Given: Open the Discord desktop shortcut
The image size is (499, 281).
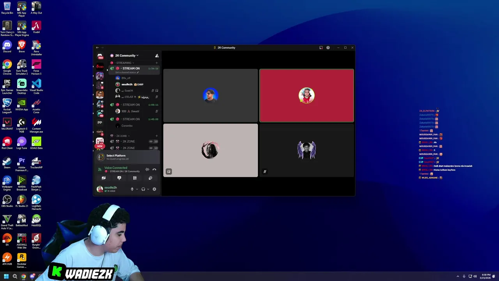Looking at the screenshot, I should pyautogui.click(x=7, y=46).
